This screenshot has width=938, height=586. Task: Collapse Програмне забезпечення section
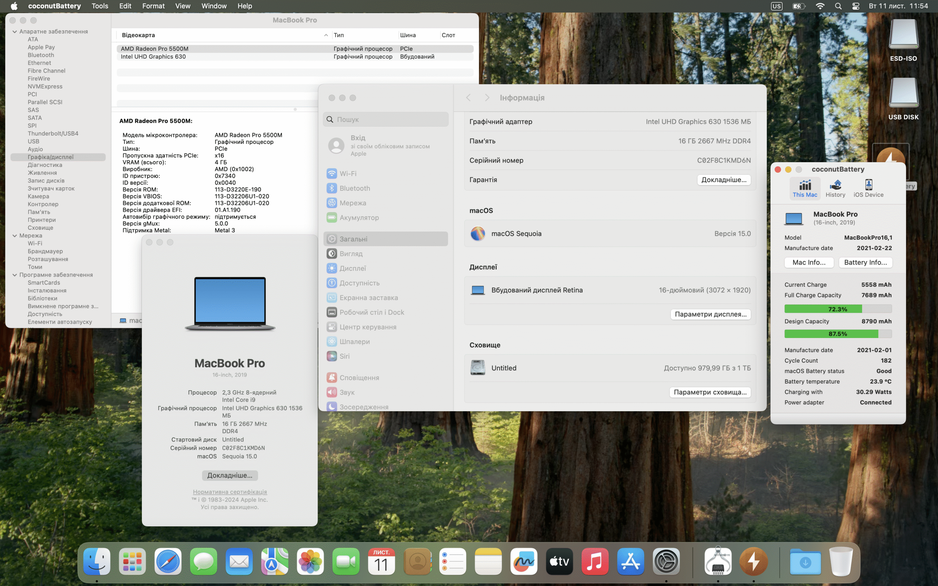tap(15, 275)
